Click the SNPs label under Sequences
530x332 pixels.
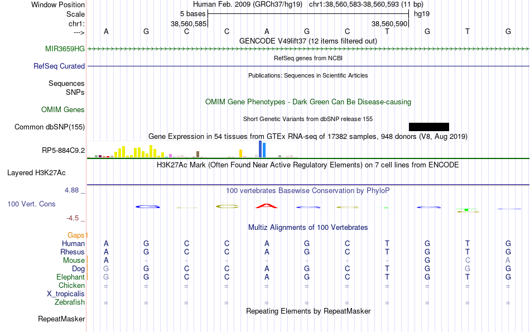[x=75, y=92]
